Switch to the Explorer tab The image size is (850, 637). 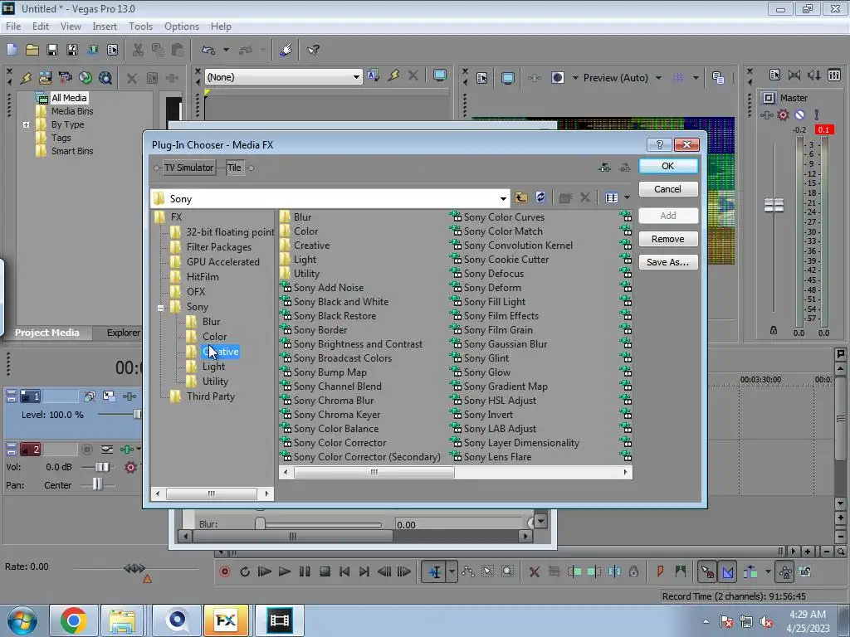coord(123,333)
